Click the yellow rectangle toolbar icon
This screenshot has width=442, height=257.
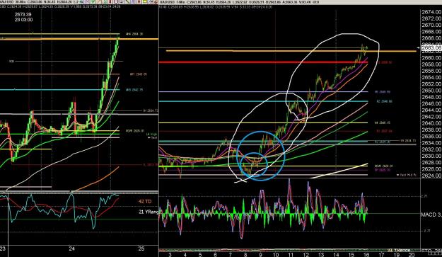pos(144,1)
